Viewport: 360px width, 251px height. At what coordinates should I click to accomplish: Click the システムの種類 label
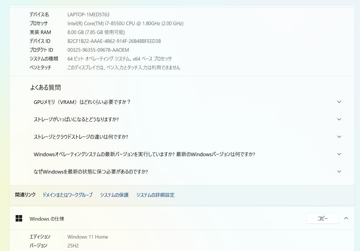point(44,59)
